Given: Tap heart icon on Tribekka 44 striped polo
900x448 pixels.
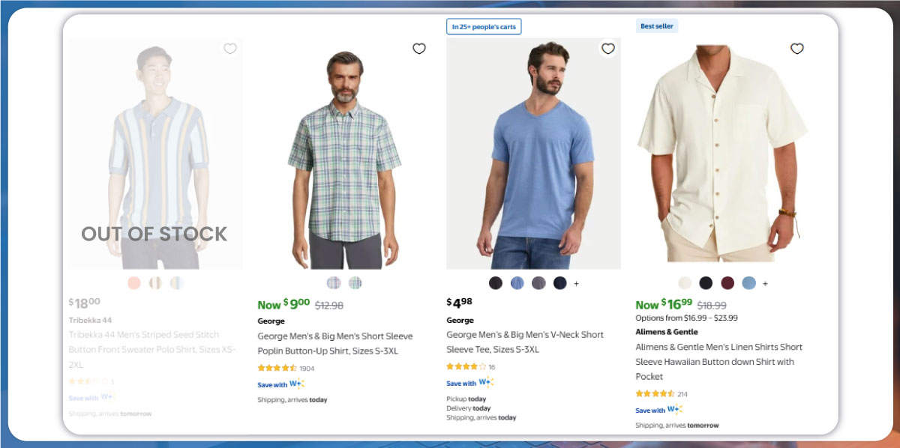Looking at the screenshot, I should tap(230, 49).
